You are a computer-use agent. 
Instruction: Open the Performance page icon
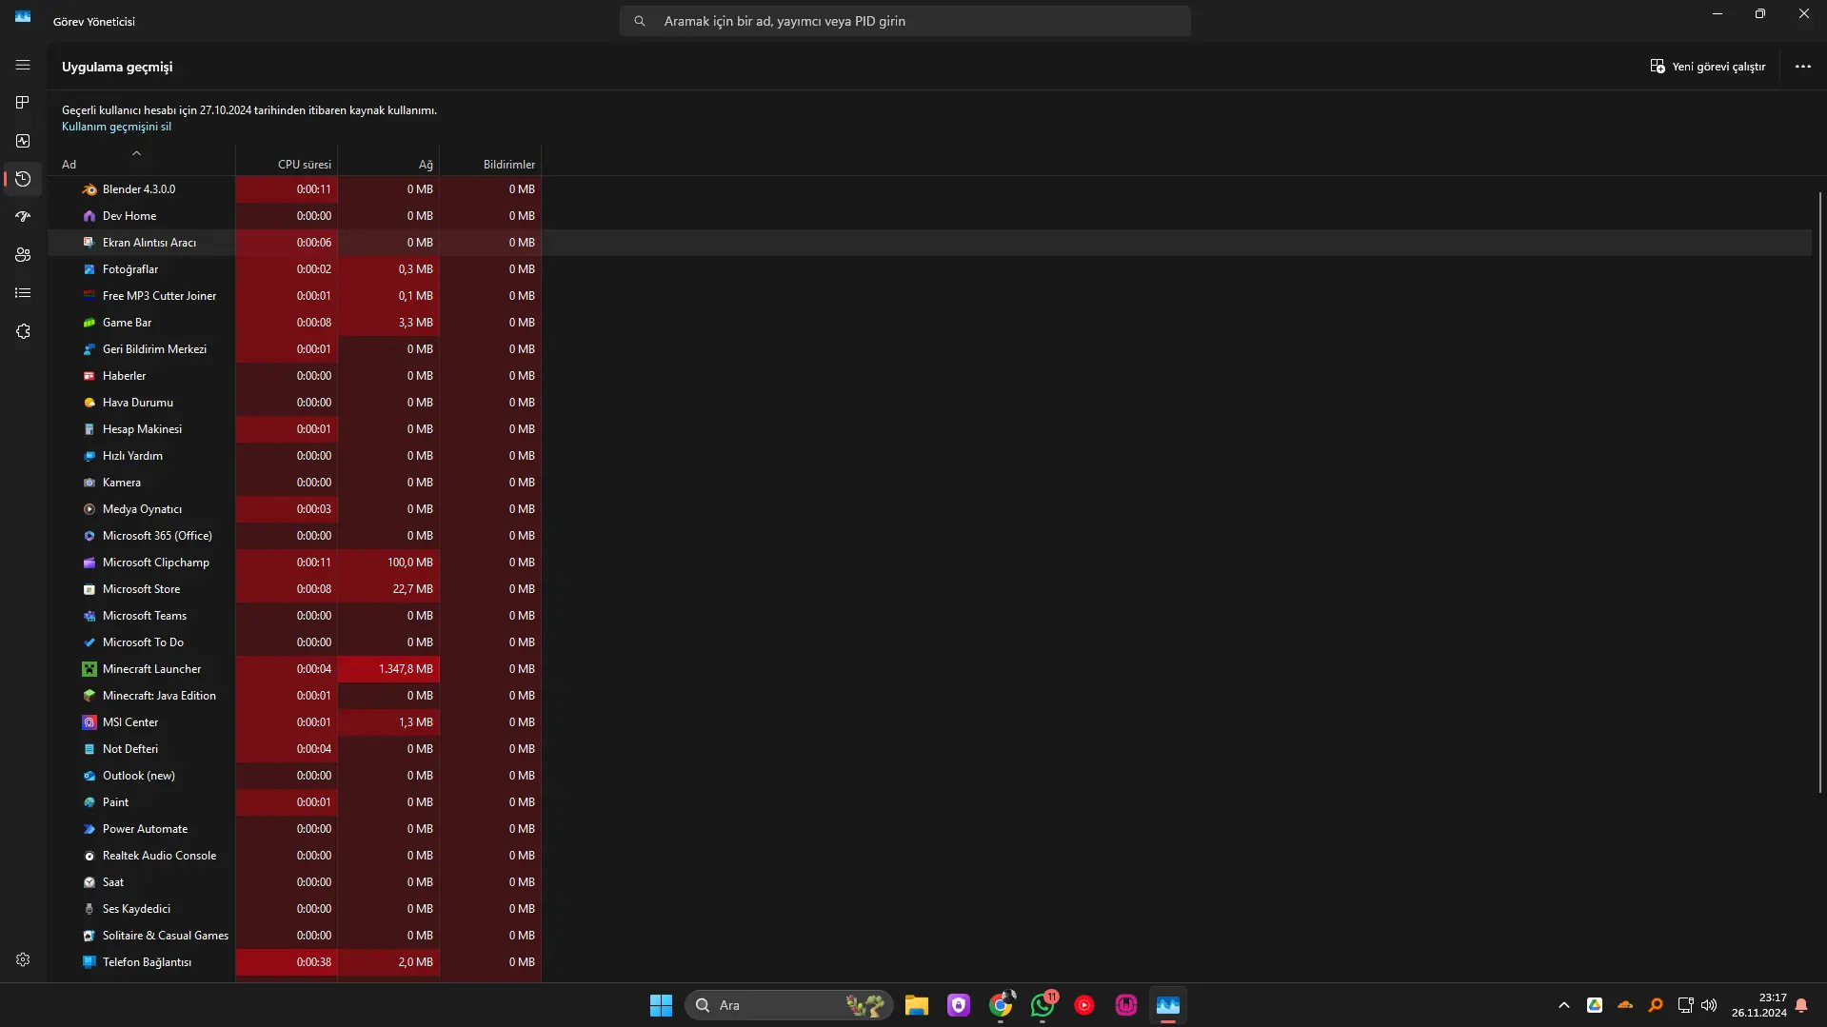(x=23, y=141)
